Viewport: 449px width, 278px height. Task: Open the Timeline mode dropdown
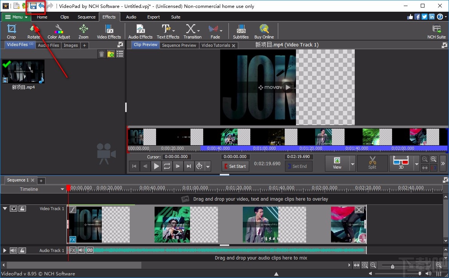tap(63, 189)
